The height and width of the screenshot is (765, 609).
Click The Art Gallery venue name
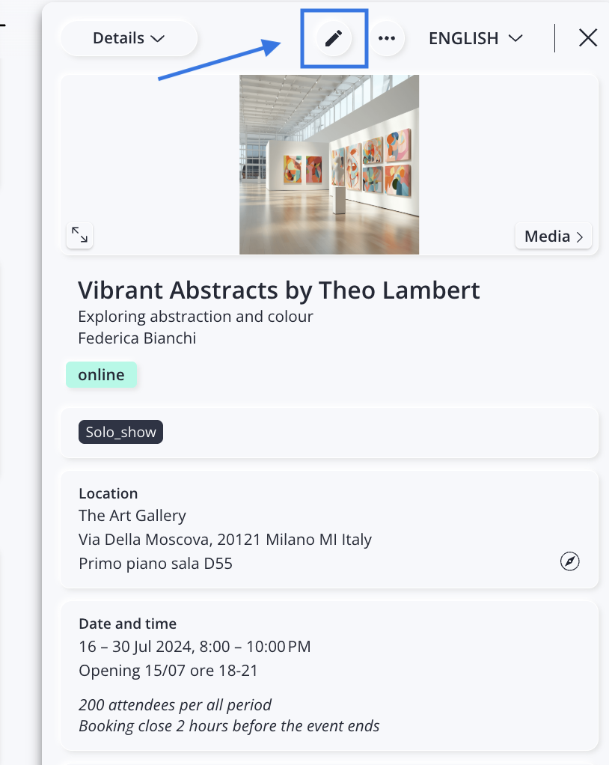tap(132, 515)
